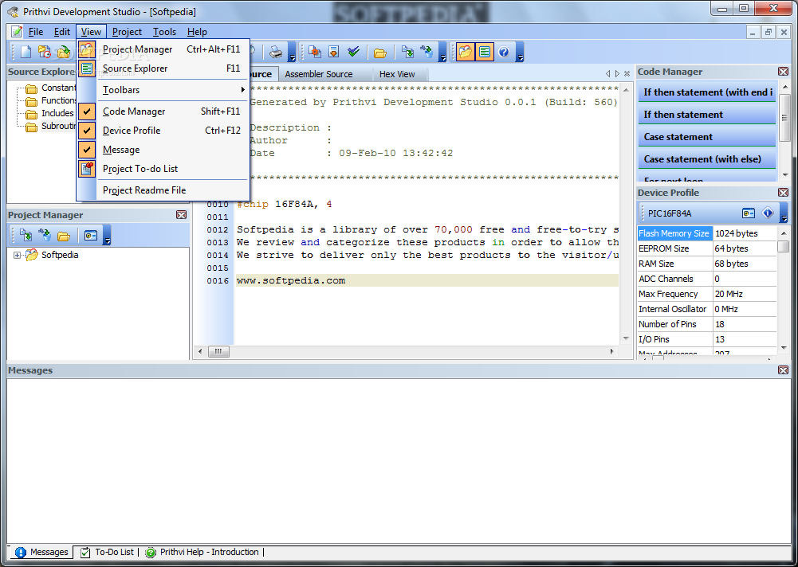
Task: Click the Device Profile scroll down arrow
Action: click(x=784, y=348)
